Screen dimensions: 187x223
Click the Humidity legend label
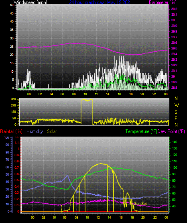(x=35, y=131)
